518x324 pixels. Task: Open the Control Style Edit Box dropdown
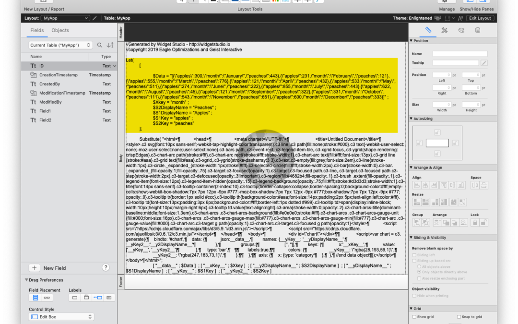[61, 317]
